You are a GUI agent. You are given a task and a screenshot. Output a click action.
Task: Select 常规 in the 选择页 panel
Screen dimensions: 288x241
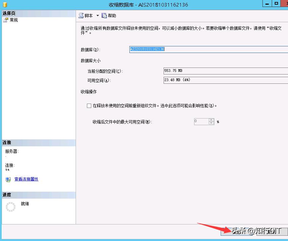pyautogui.click(x=13, y=20)
